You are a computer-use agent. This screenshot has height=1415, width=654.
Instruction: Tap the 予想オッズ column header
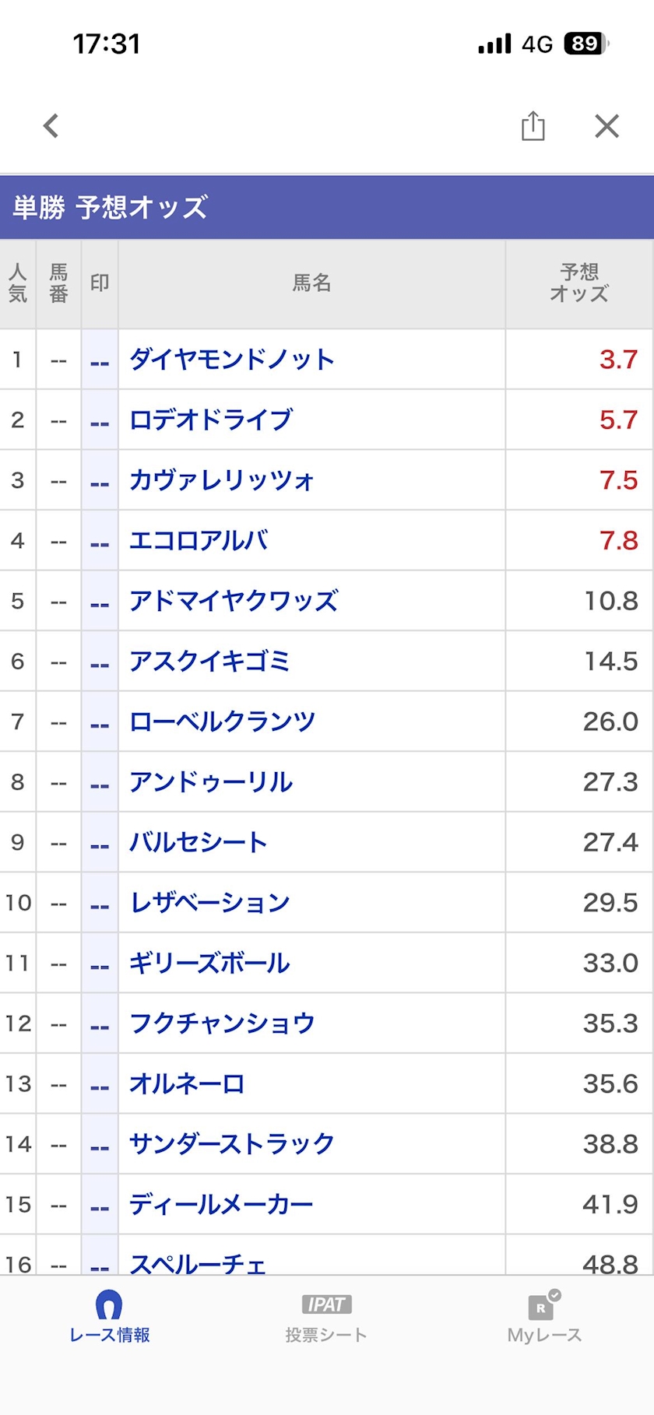pos(579,283)
